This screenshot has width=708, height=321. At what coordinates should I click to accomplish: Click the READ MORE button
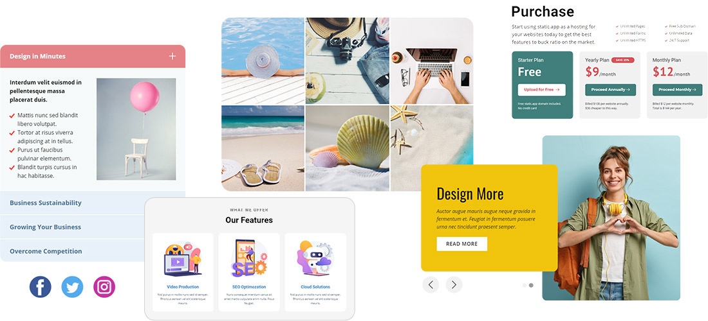[x=462, y=244]
